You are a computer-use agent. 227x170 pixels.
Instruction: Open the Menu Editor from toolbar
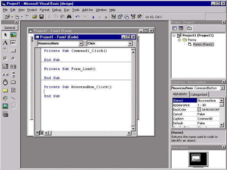click(x=27, y=17)
